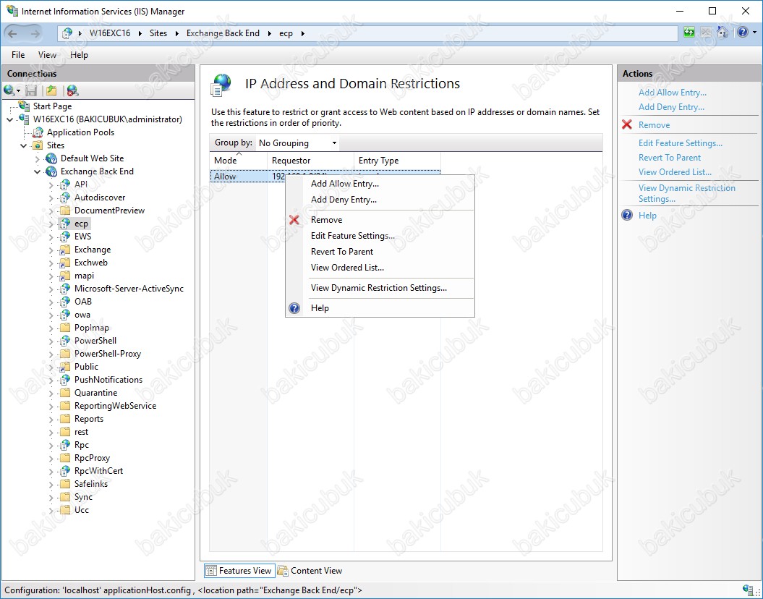Collapse the Exchange Back End node
This screenshot has height=599, width=763.
(x=38, y=171)
